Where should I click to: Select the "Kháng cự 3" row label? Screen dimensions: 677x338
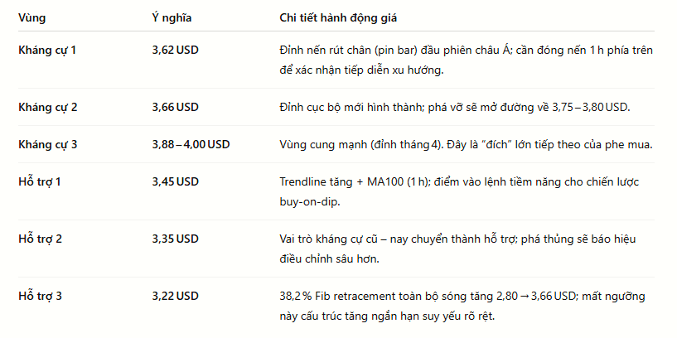(x=48, y=145)
